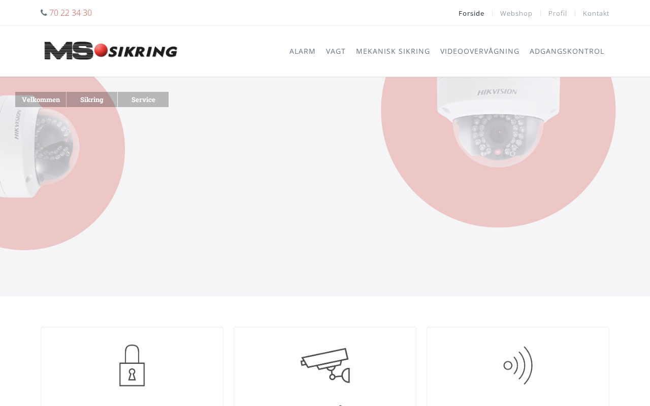
Task: Open the Adgangskontrol menu item
Action: (x=567, y=51)
